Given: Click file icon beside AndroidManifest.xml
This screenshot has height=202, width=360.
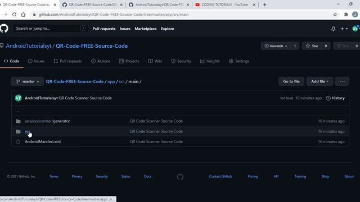Looking at the screenshot, I should click(x=18, y=141).
